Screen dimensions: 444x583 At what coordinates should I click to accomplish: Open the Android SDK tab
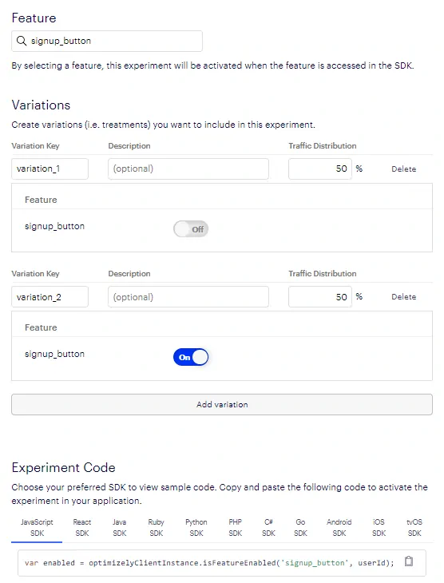pyautogui.click(x=339, y=528)
